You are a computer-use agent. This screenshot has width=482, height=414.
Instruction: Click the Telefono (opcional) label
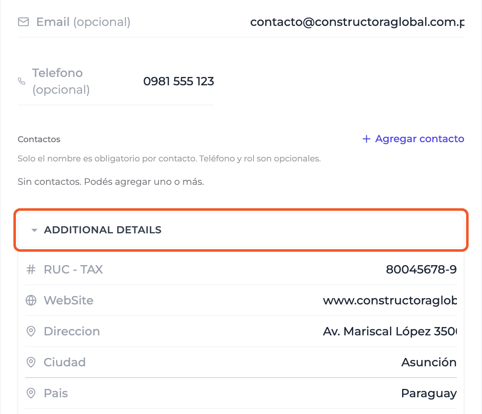point(61,82)
